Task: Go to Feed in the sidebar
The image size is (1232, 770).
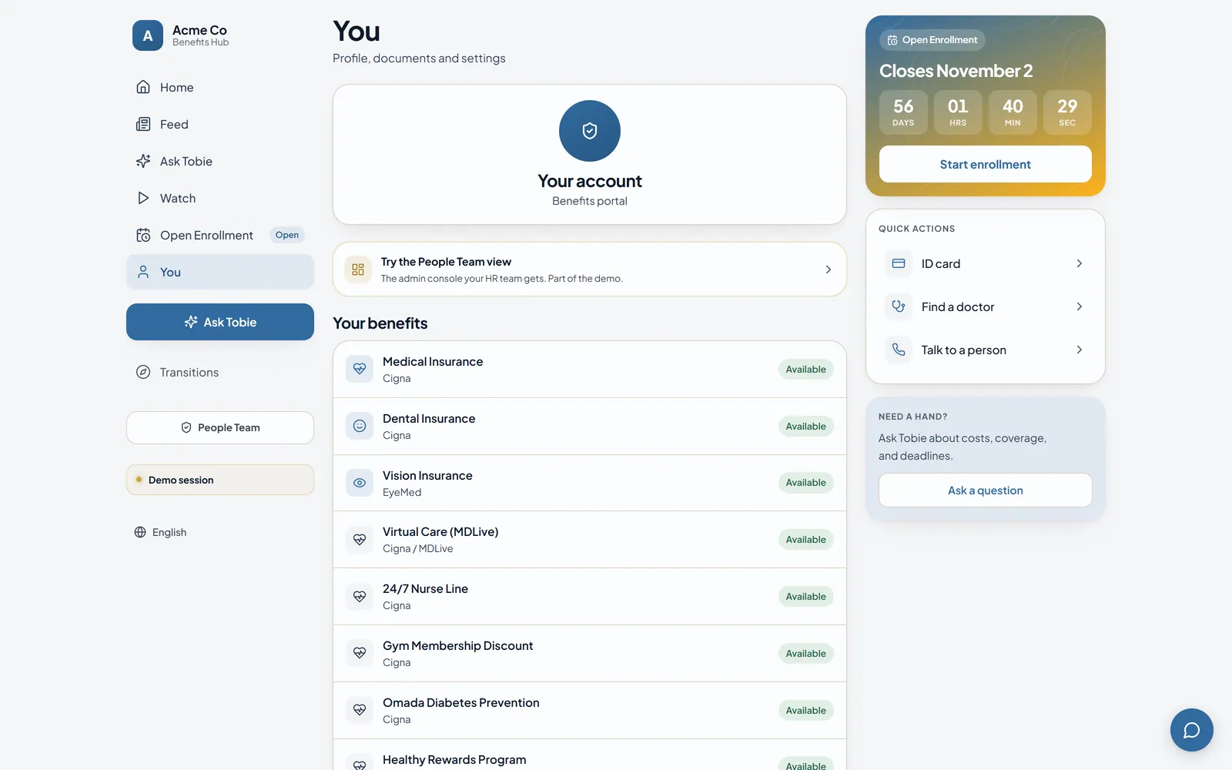Action: pos(220,124)
